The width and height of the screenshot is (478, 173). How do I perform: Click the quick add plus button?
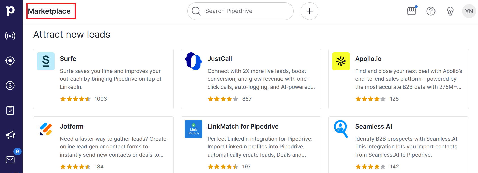click(x=309, y=11)
